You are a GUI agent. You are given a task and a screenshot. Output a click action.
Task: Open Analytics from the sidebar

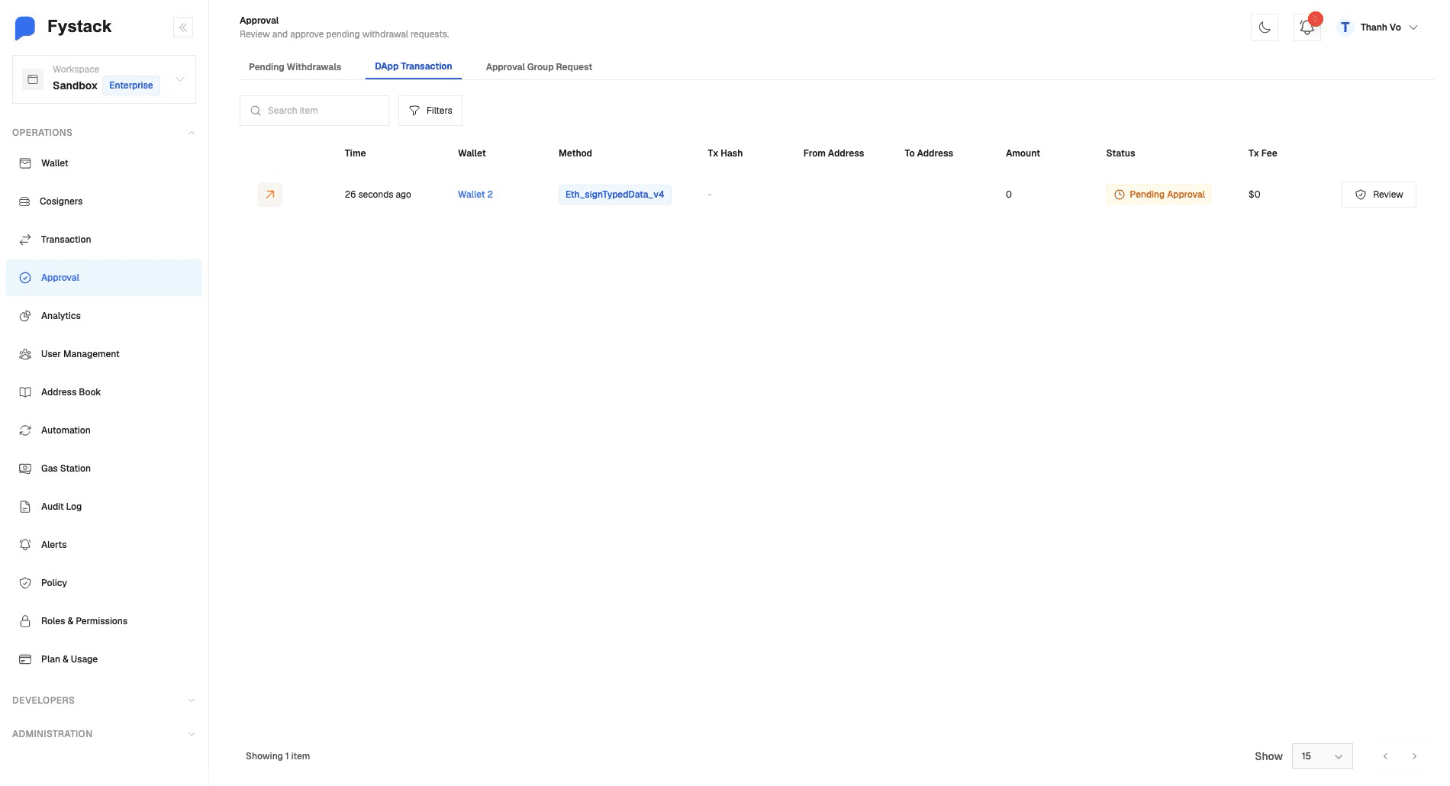(x=104, y=316)
